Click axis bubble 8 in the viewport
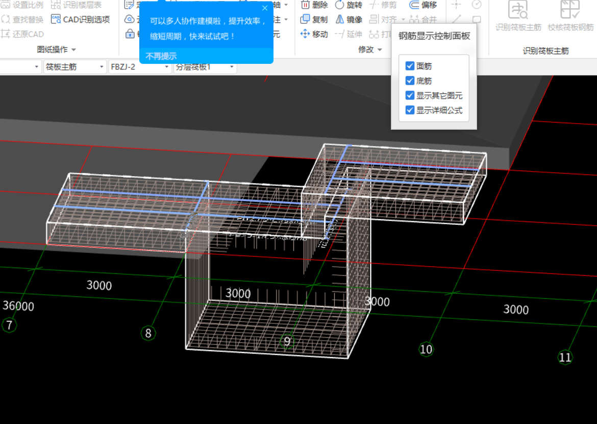Screen dimensions: 597x424 148,333
